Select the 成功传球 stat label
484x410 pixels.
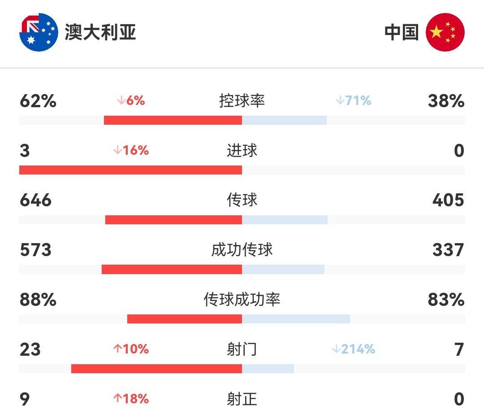pyautogui.click(x=242, y=250)
